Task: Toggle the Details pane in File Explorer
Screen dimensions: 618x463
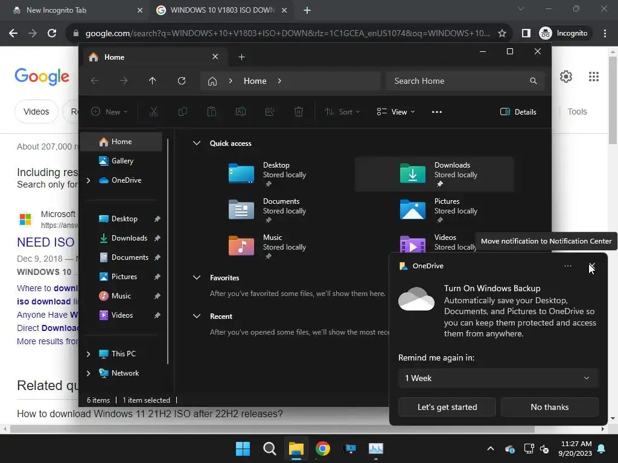Action: [518, 112]
